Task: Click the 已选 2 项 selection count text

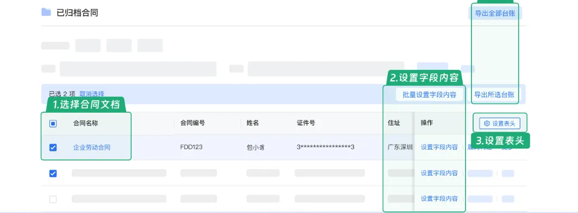Action: (62, 94)
